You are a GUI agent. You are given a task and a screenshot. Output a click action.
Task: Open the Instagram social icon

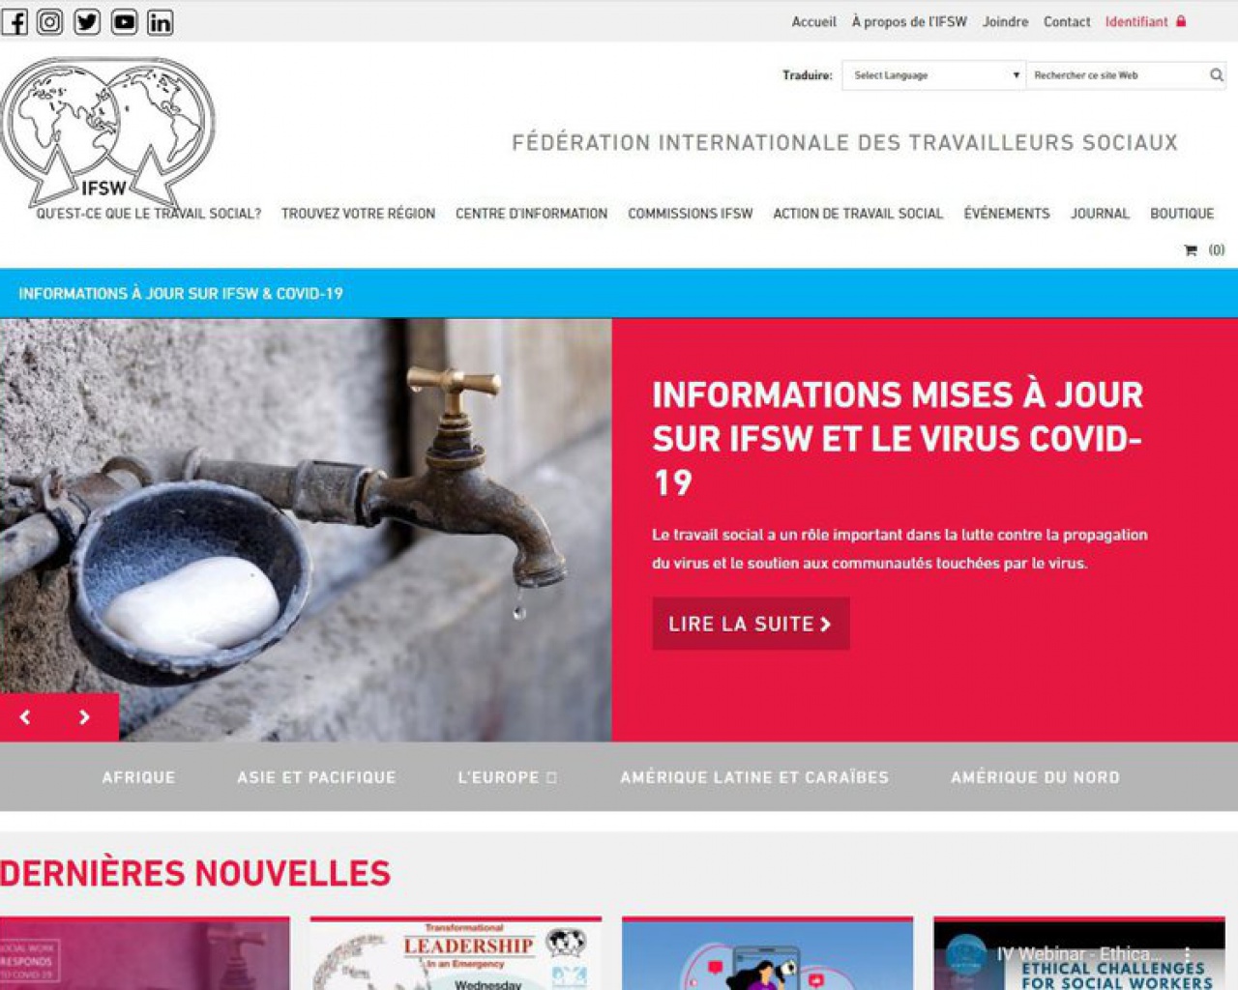click(x=50, y=21)
